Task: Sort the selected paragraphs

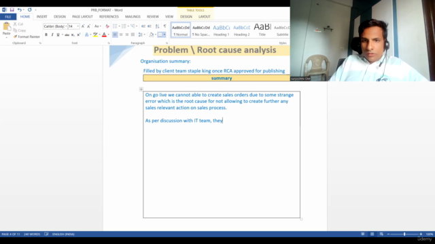Action: click(157, 26)
